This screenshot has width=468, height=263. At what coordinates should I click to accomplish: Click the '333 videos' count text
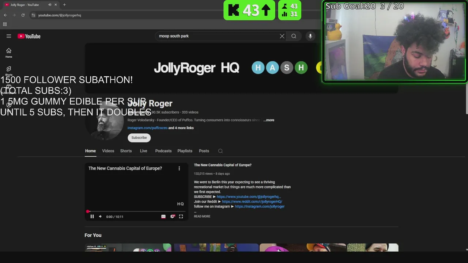[x=190, y=112]
